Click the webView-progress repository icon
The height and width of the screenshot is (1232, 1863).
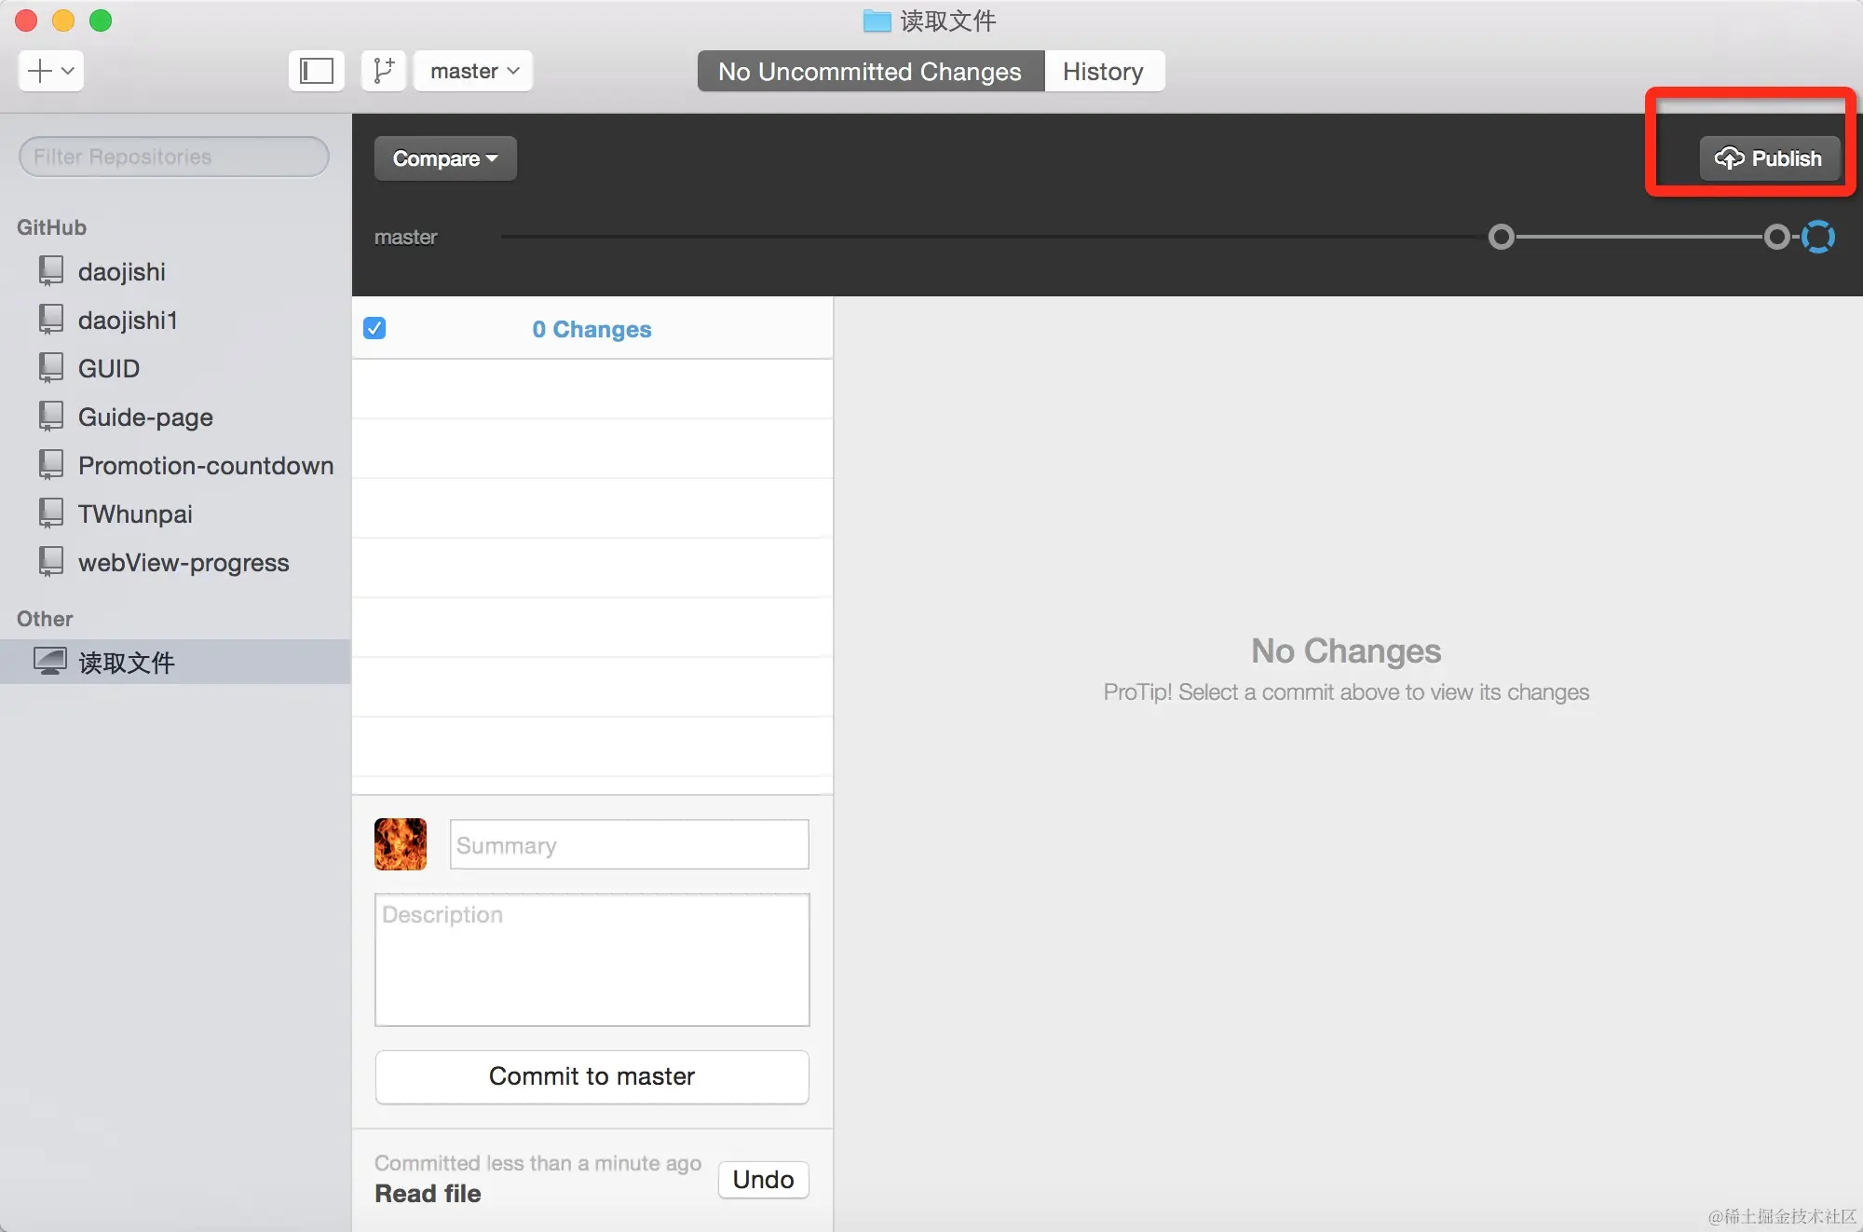pyautogui.click(x=51, y=562)
